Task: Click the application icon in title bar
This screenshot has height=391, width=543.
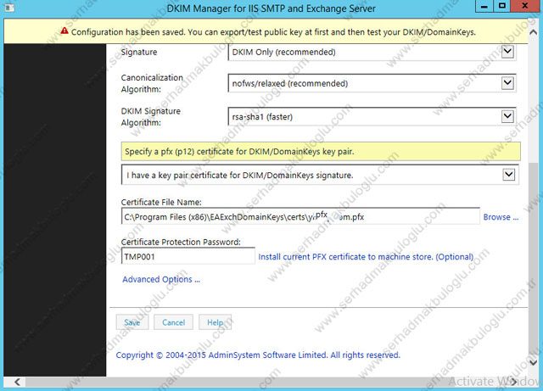Action: pos(9,8)
